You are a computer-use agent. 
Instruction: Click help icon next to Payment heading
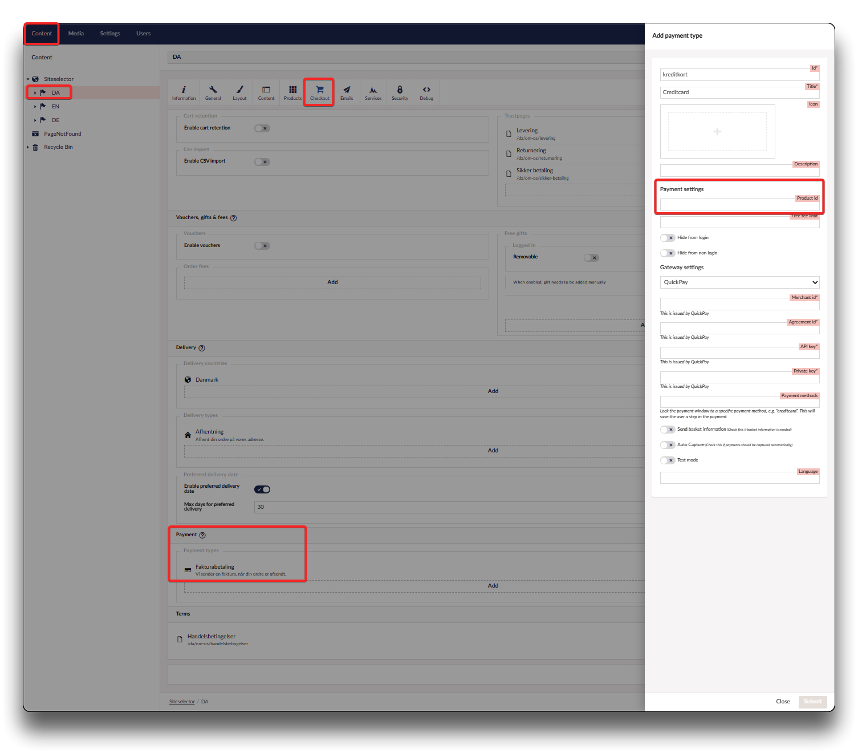coord(202,535)
